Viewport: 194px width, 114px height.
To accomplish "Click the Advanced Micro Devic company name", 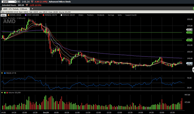I will (x=60, y=2).
